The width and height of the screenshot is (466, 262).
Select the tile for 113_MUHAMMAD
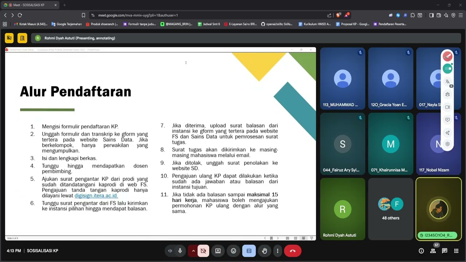343,79
